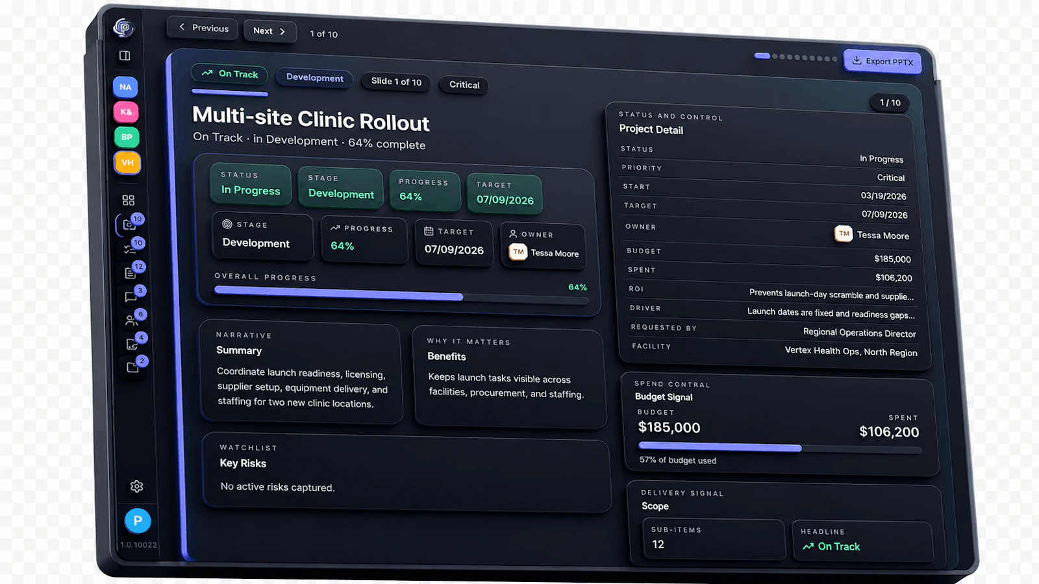Click the green Stage Development card
The width and height of the screenshot is (1039, 584).
click(341, 188)
